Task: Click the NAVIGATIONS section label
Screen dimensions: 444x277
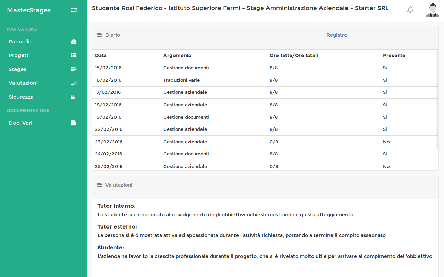Action: tap(22, 29)
